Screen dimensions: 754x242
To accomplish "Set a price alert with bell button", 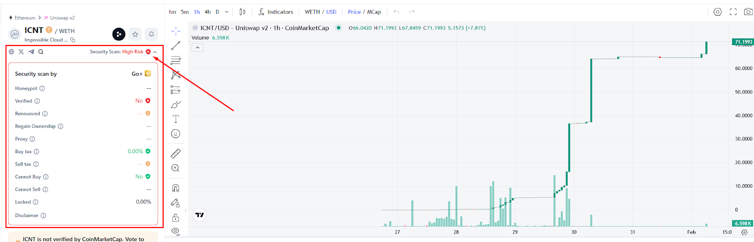I will (151, 34).
